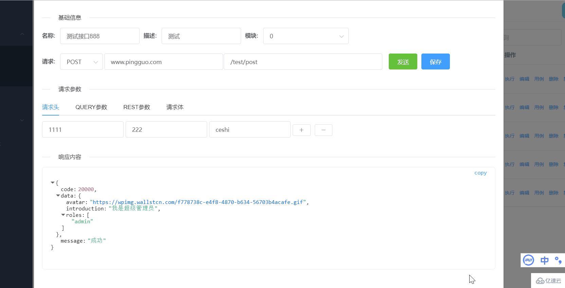Switch to the 请求体 tab
Viewport: 565px width, 288px height.
click(175, 107)
